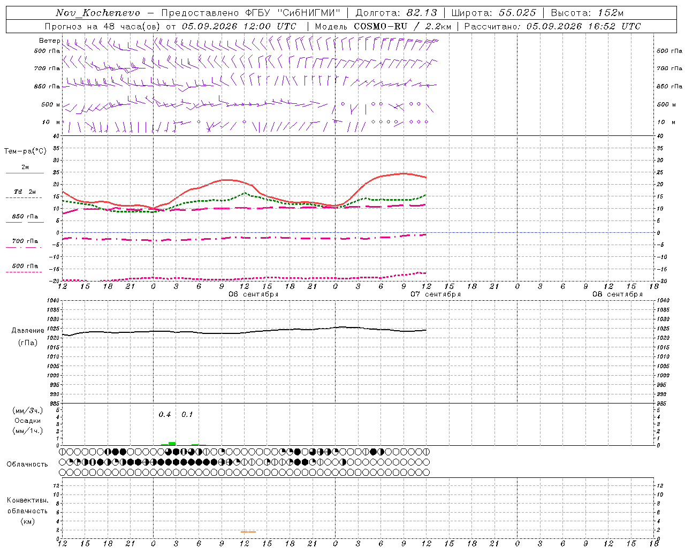Click the Облачность cloudiness label
Screen dimensions: 685x548
pos(27,464)
